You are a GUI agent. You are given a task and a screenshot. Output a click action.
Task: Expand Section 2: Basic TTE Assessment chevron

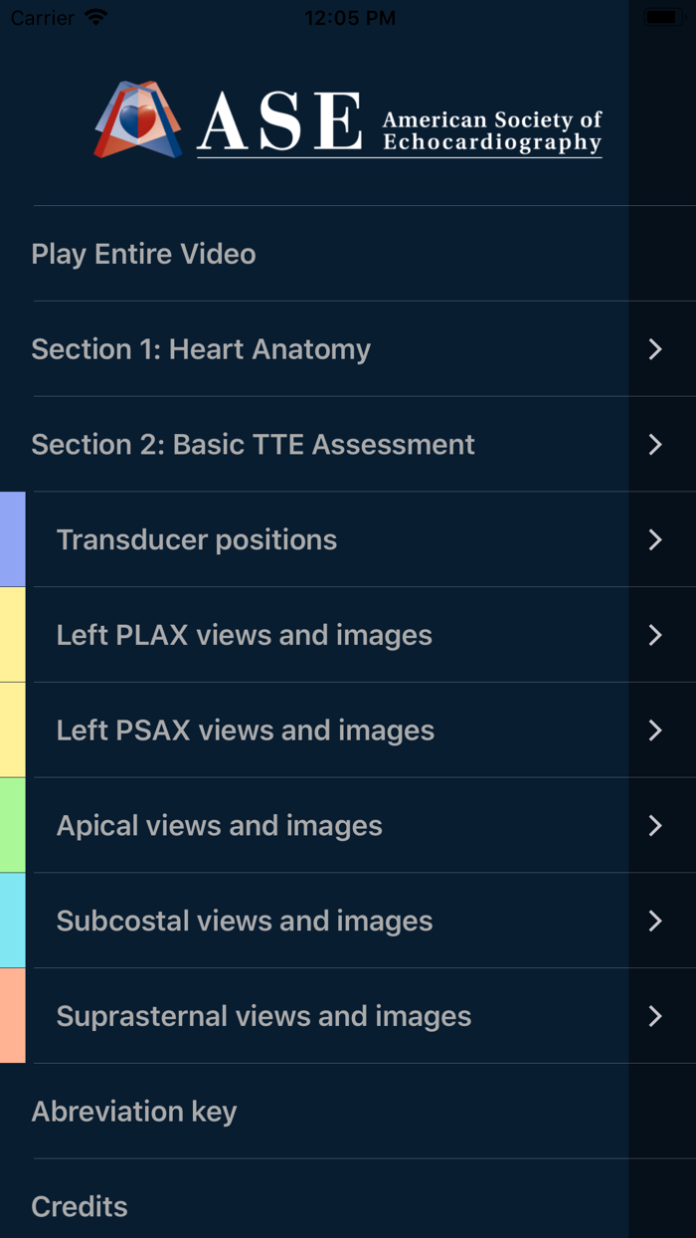pos(655,445)
